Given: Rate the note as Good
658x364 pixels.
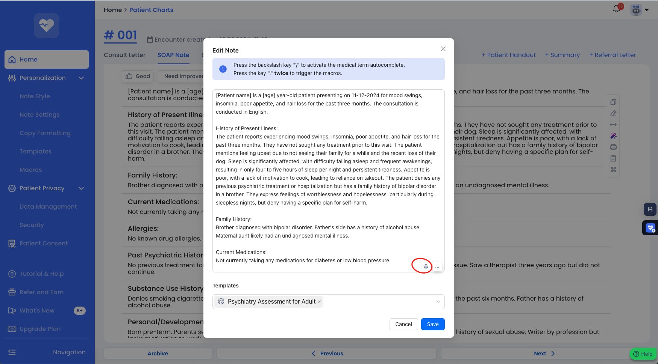Looking at the screenshot, I should tap(138, 76).
